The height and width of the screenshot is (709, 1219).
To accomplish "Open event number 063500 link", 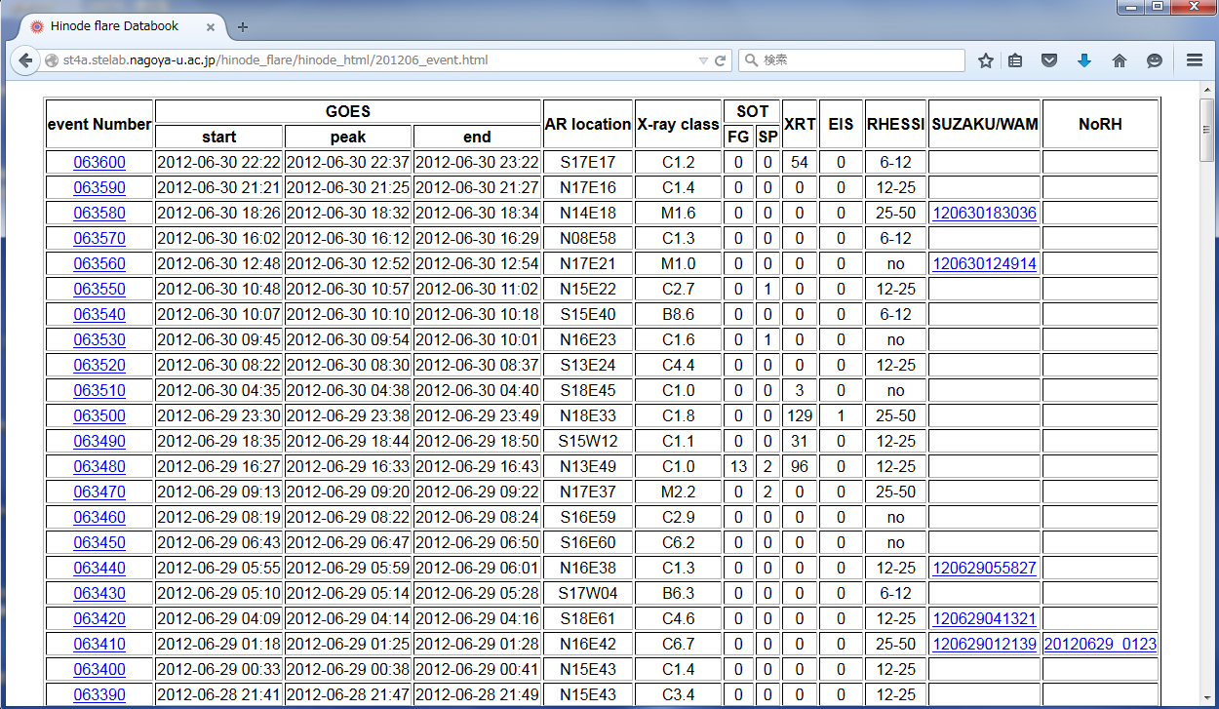I will (99, 415).
